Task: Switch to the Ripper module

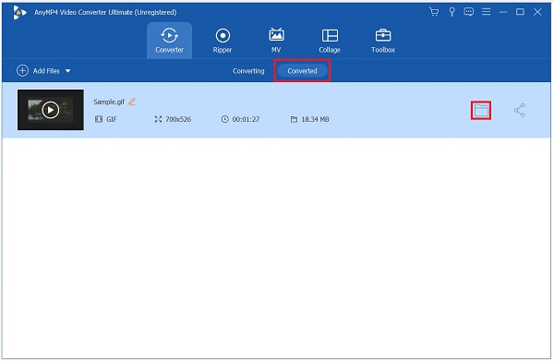Action: click(x=223, y=41)
